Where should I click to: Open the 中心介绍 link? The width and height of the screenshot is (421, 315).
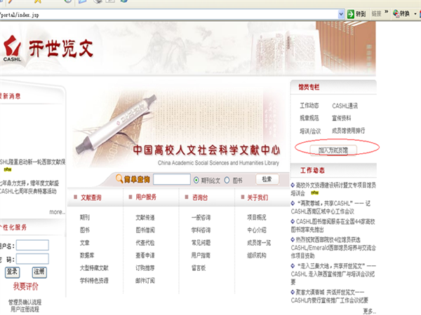tap(257, 230)
